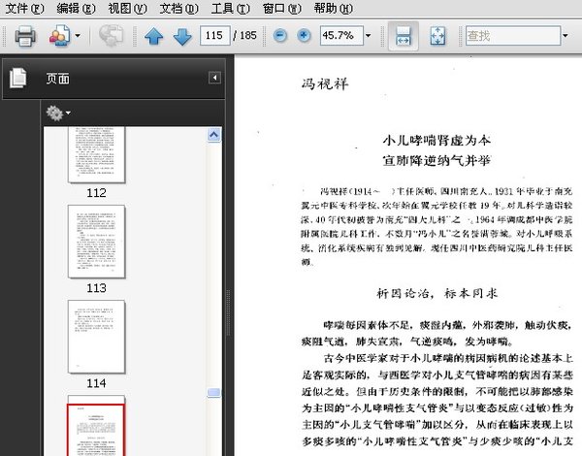
Task: Open the collaborate/share tool icon
Action: pos(59,37)
